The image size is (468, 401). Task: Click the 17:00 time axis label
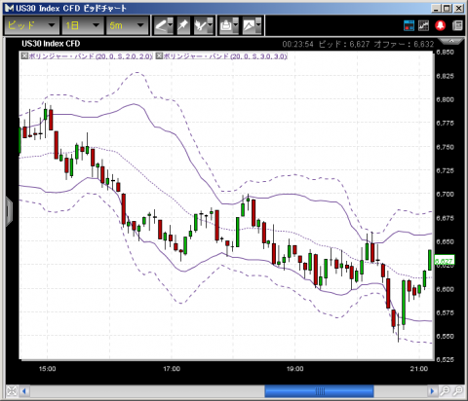[x=172, y=369]
